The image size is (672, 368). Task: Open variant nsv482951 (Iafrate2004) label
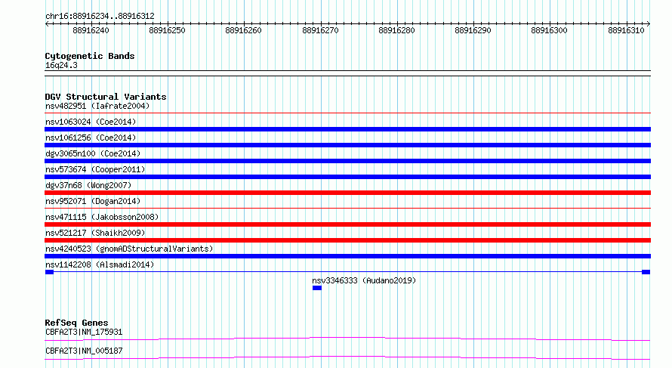[x=97, y=106]
